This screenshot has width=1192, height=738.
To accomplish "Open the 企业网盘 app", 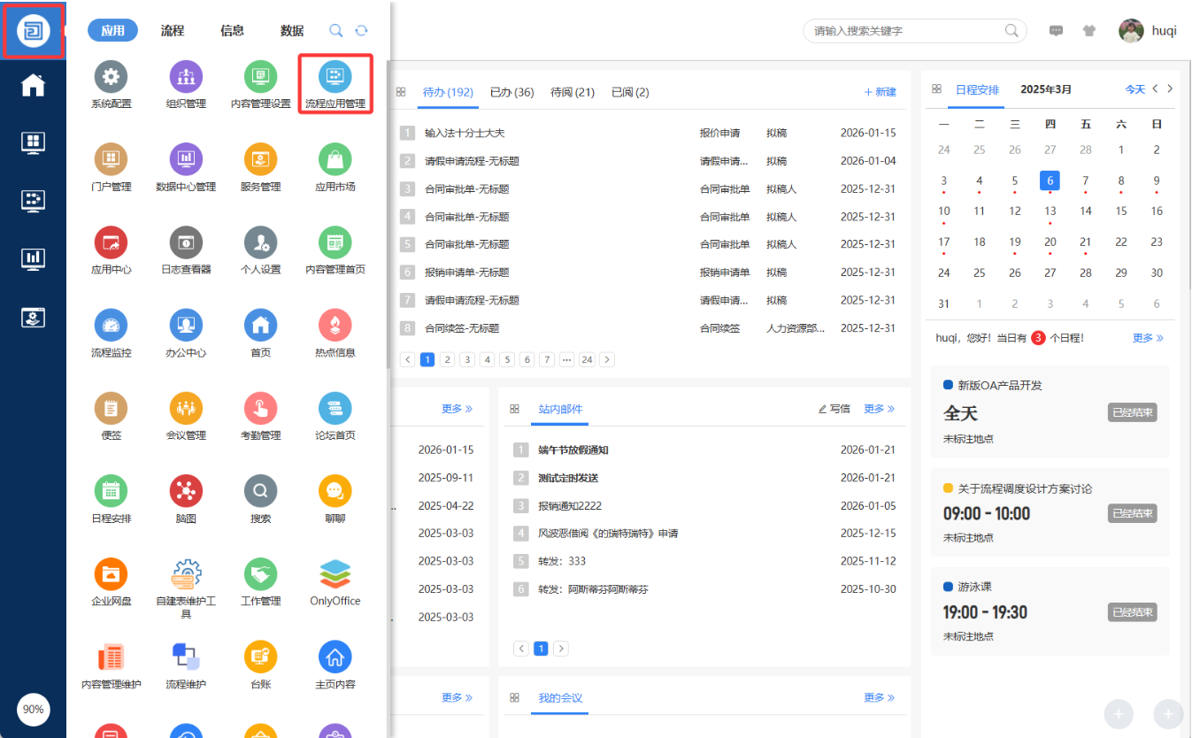I will 111,574.
